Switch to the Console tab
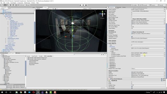The height and width of the screenshot is (94, 167). click(x=118, y=7)
